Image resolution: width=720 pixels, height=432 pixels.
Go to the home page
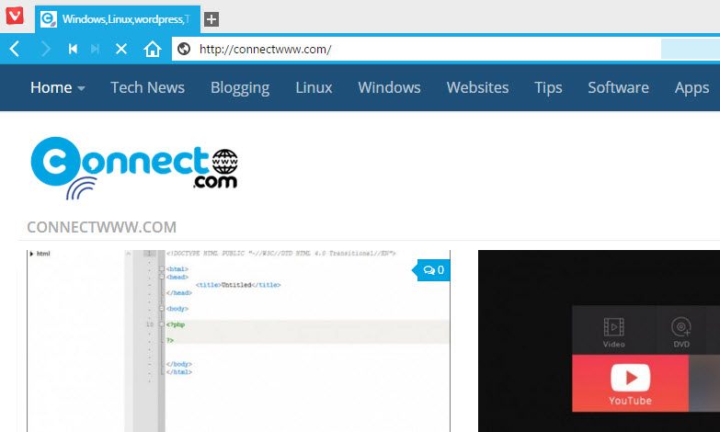(x=153, y=49)
